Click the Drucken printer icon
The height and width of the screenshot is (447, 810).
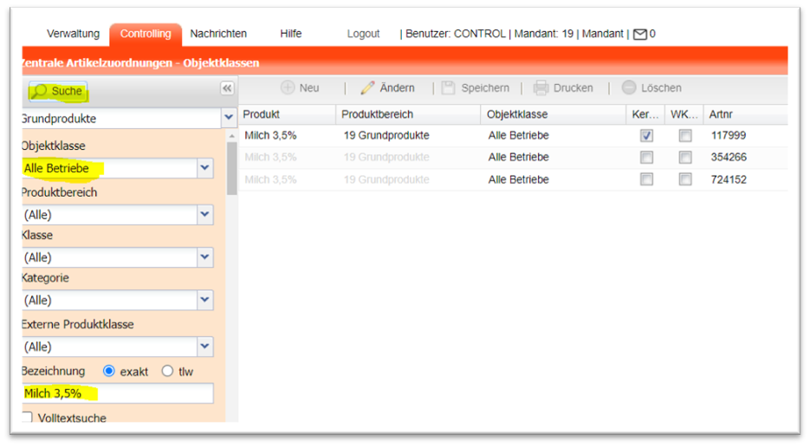point(541,87)
